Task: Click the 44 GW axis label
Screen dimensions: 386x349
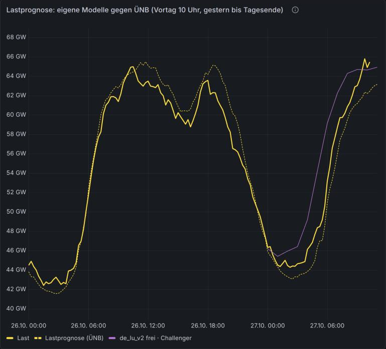Action: (x=16, y=270)
